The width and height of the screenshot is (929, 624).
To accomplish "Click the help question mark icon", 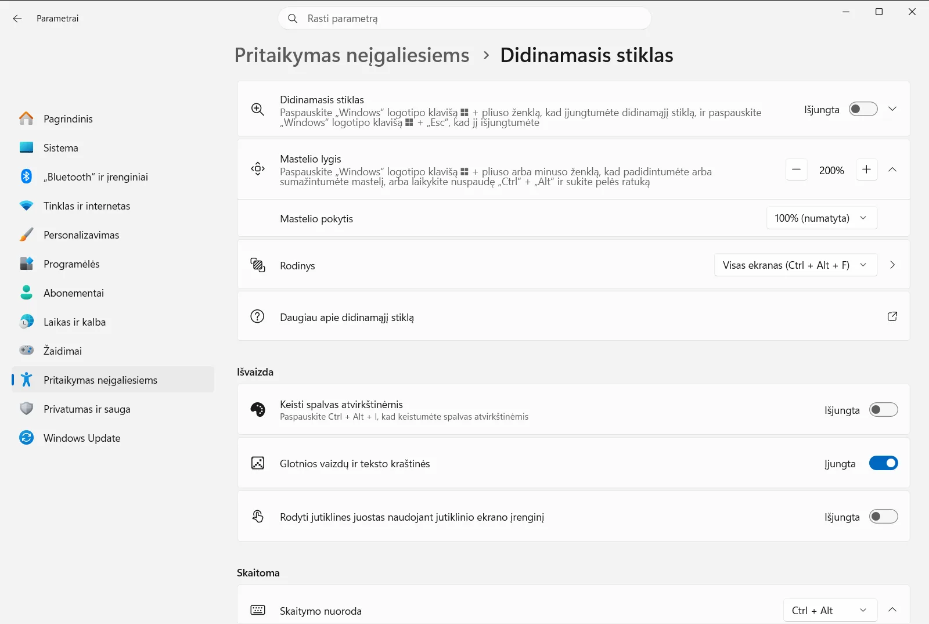I will pyautogui.click(x=257, y=316).
